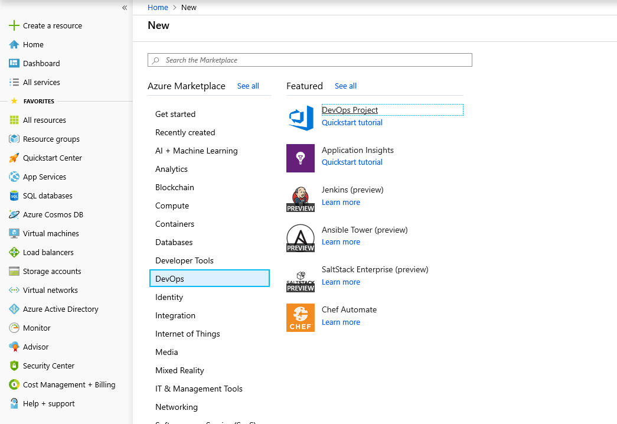The height and width of the screenshot is (424, 617).
Task: Open the All resources grid icon
Action: click(14, 120)
